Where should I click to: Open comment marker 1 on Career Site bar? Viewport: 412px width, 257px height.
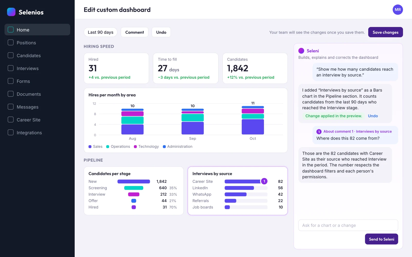(x=264, y=181)
